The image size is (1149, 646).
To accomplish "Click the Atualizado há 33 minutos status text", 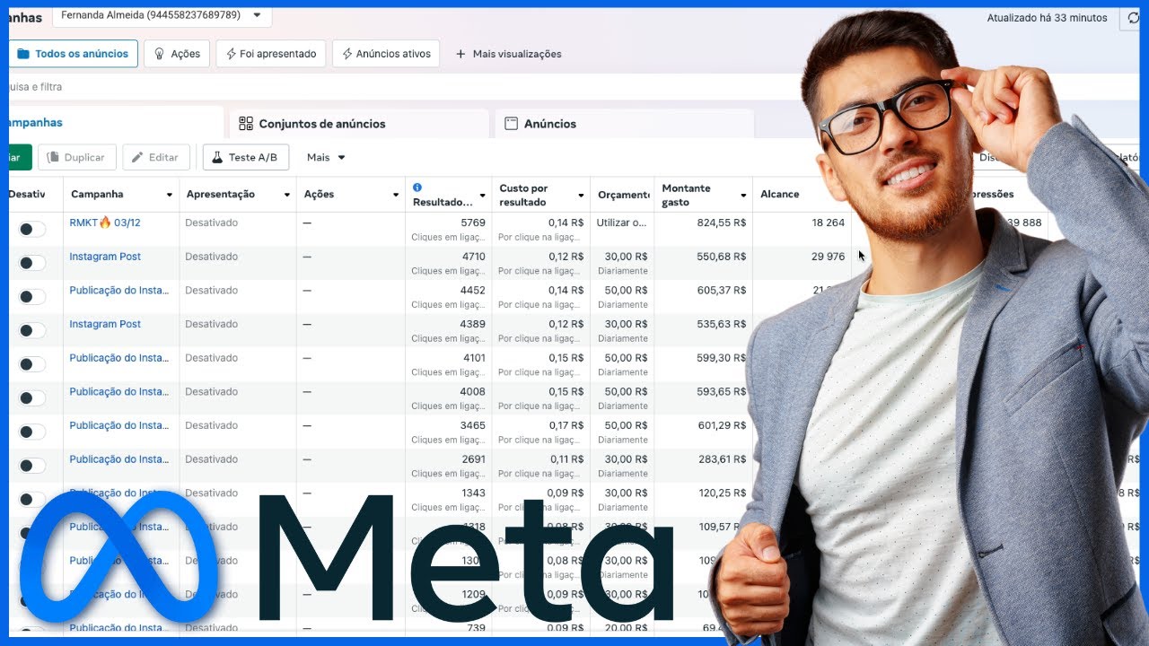I will click(x=1048, y=18).
